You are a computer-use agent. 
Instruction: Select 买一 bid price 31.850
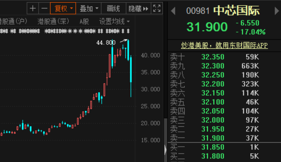pyautogui.click(x=212, y=147)
